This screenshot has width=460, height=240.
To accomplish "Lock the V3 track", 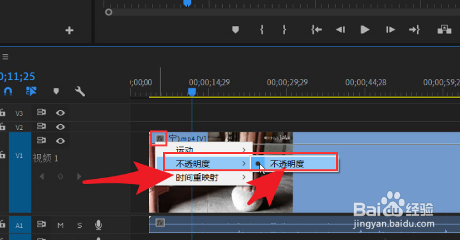I will click(x=3, y=112).
